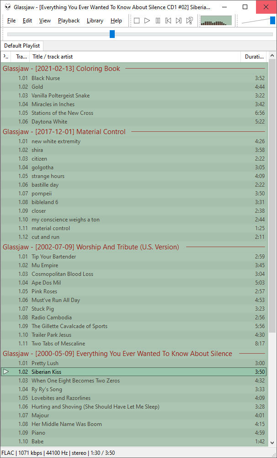Select the track Stations of the New Cross
Viewport: 277px width, 458px height.
click(x=134, y=113)
